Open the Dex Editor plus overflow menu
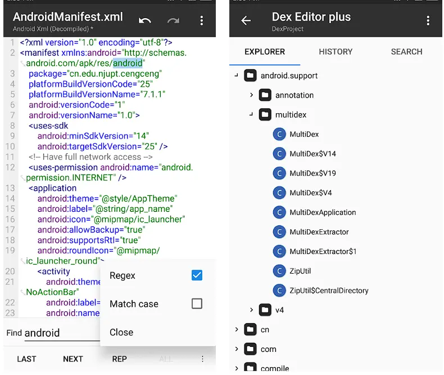444x375 pixels. pyautogui.click(x=428, y=20)
